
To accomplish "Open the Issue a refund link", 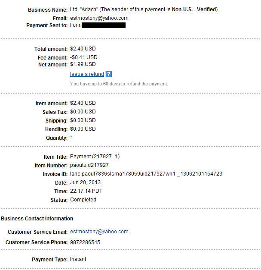I will click(x=87, y=74).
